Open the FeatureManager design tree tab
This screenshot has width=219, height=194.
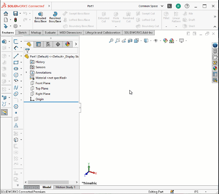29,44
